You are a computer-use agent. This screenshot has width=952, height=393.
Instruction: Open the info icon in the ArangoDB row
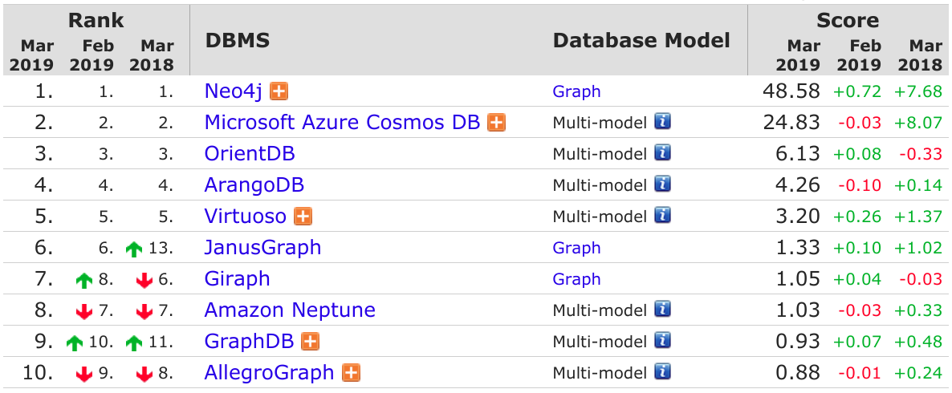pyautogui.click(x=662, y=184)
